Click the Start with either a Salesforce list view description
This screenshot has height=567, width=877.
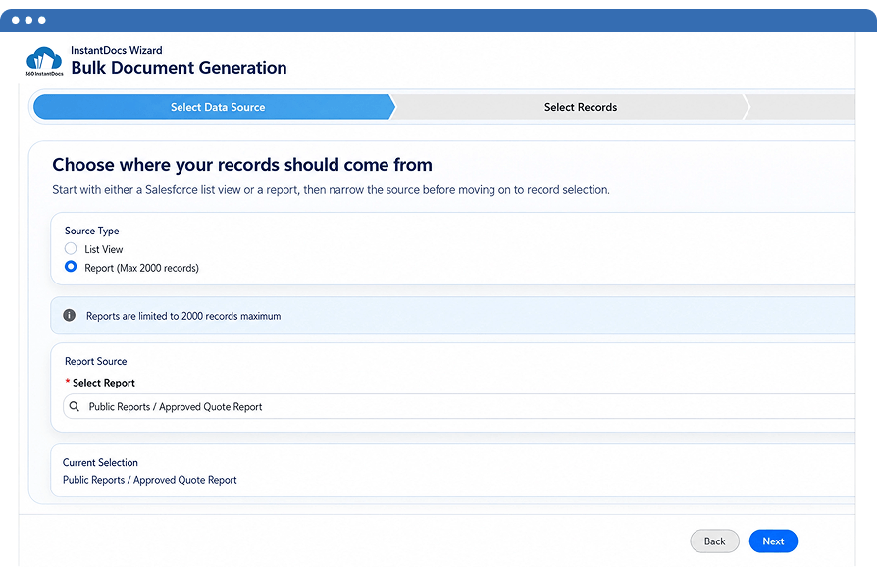[x=332, y=190]
